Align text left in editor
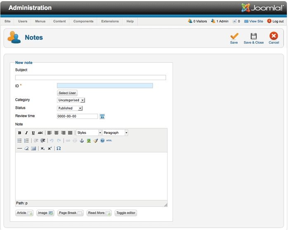The width and height of the screenshot is (289, 230). [50, 133]
